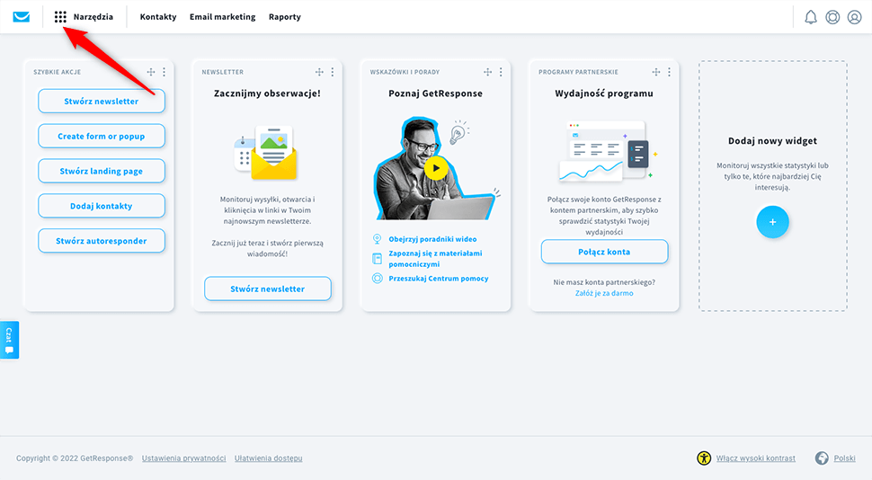Click Załóż je za darmo link
872x480 pixels.
click(x=604, y=293)
